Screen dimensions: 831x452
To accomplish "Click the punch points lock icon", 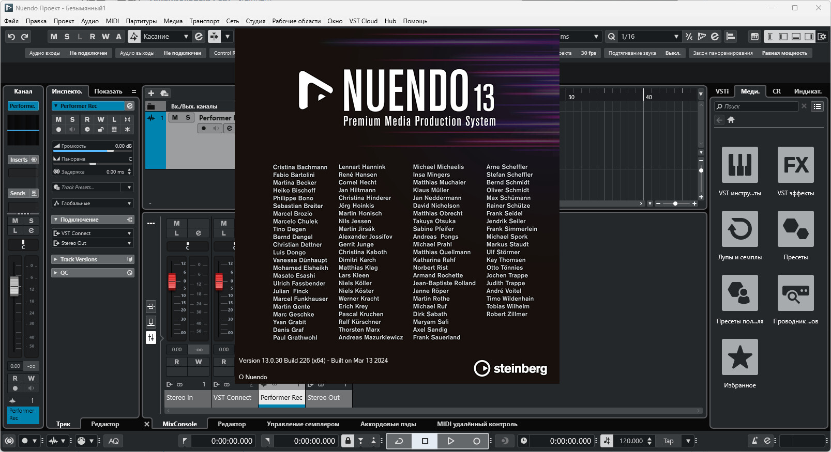I will 348,441.
